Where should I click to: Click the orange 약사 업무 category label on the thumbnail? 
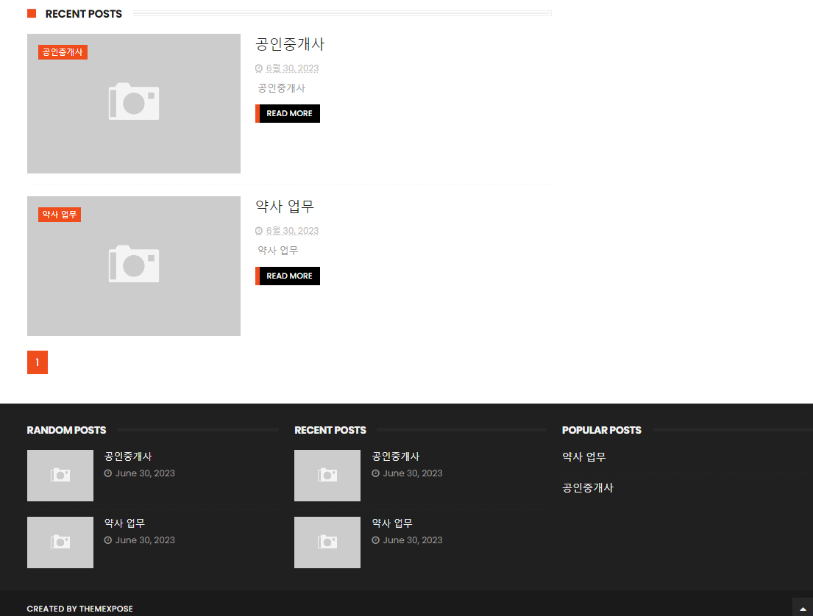[60, 215]
